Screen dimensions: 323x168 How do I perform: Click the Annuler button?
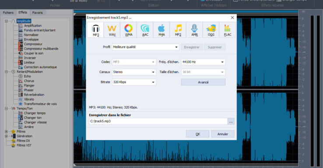point(223,134)
